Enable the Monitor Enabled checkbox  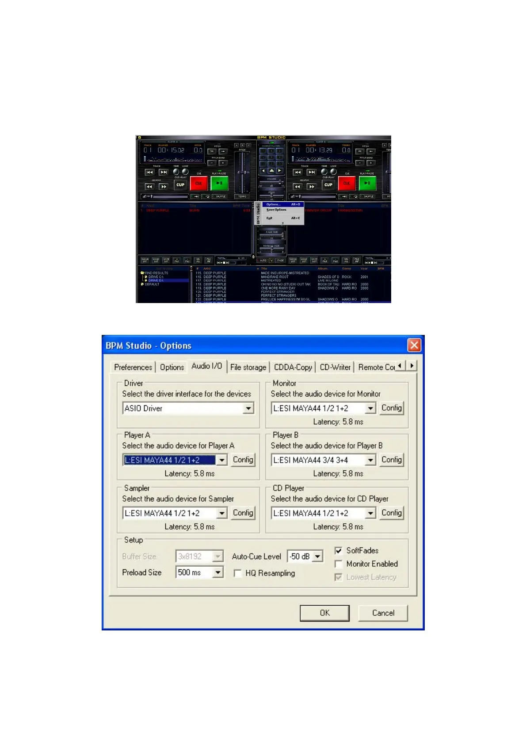tap(339, 564)
